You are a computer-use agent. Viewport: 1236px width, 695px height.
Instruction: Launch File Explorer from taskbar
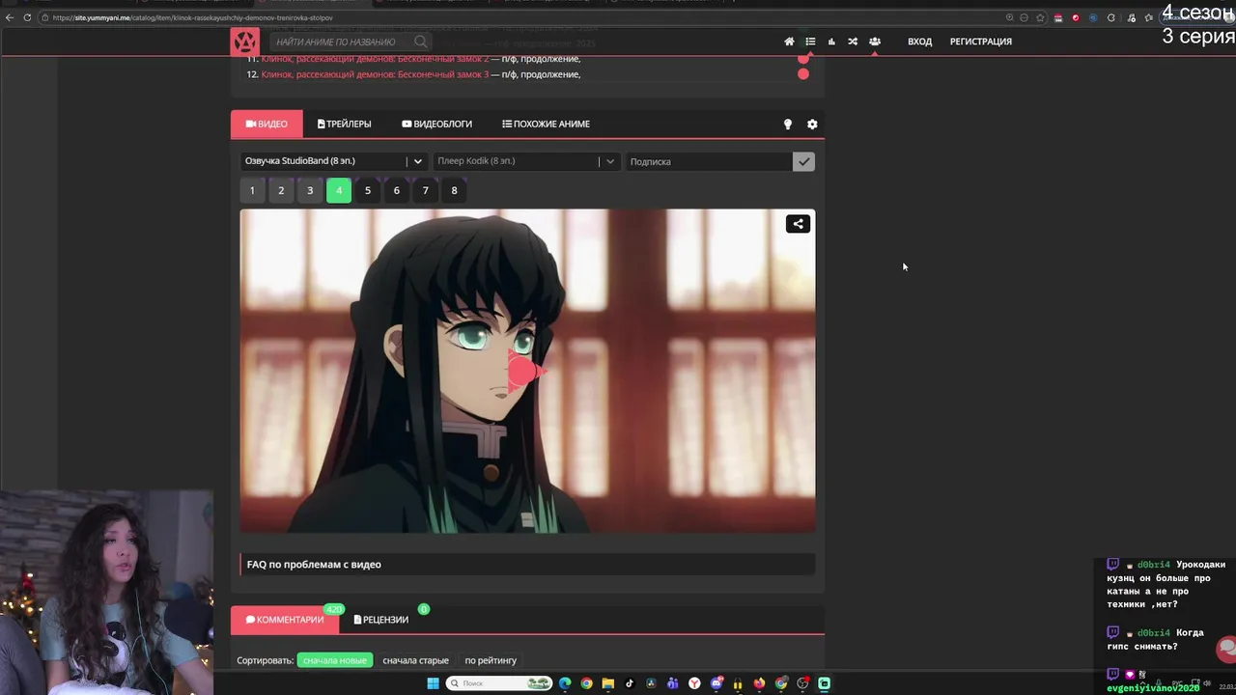[x=607, y=683]
